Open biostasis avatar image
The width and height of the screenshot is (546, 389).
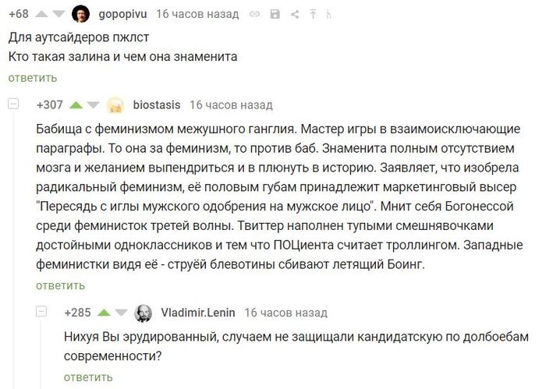pyautogui.click(x=115, y=105)
